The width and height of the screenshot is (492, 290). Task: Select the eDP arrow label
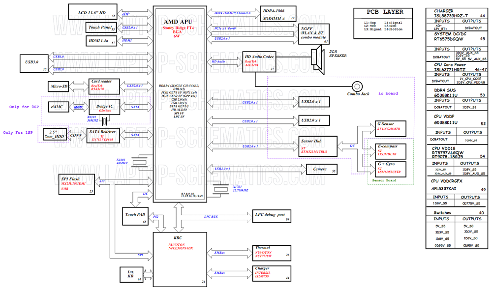pyautogui.click(x=125, y=14)
